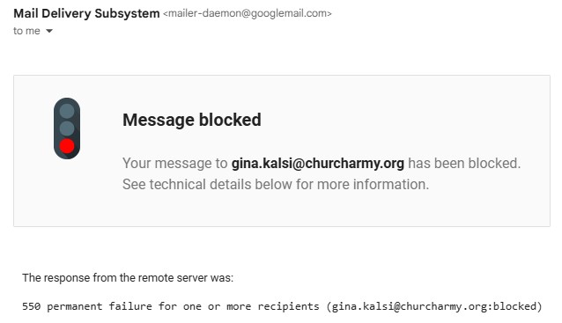
Task: Click "for more information." at sentence end
Action: click(360, 185)
